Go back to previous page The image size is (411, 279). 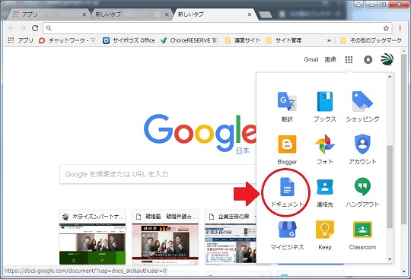coord(11,28)
